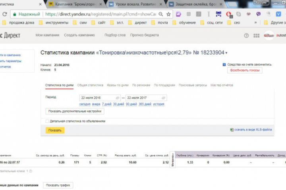This screenshot has height=190, width=286.
Task: Open the blue face extension icon
Action: [218, 14]
